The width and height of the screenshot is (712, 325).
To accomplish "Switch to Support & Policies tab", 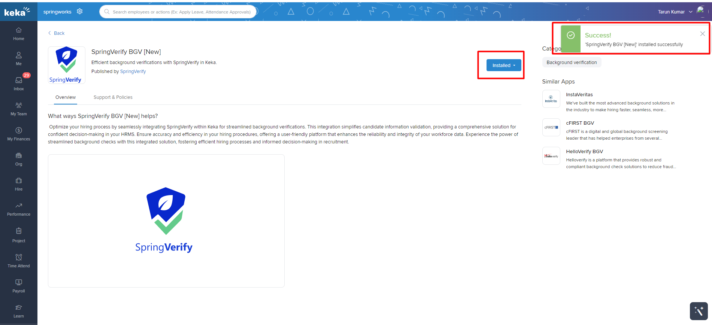I will pyautogui.click(x=113, y=97).
